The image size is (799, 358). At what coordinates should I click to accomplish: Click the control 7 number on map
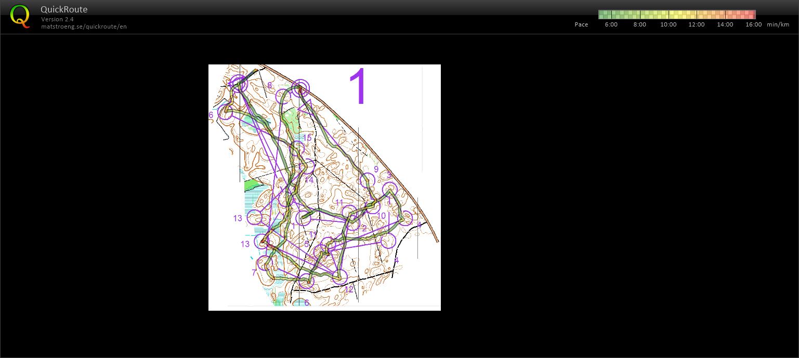click(254, 273)
